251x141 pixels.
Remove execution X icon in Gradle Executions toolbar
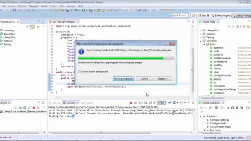coord(237,108)
